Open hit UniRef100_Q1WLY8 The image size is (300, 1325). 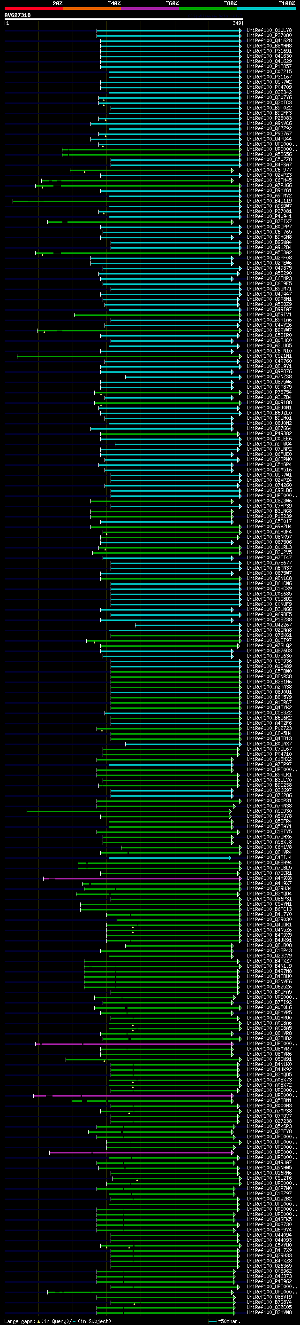coord(269,31)
